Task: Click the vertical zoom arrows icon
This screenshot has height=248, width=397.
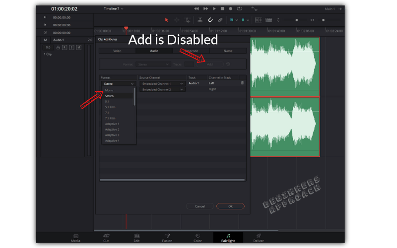Action: 278,20
